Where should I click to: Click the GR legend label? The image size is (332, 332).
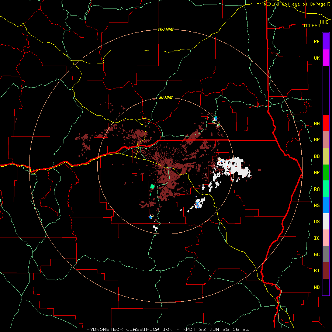317,140
